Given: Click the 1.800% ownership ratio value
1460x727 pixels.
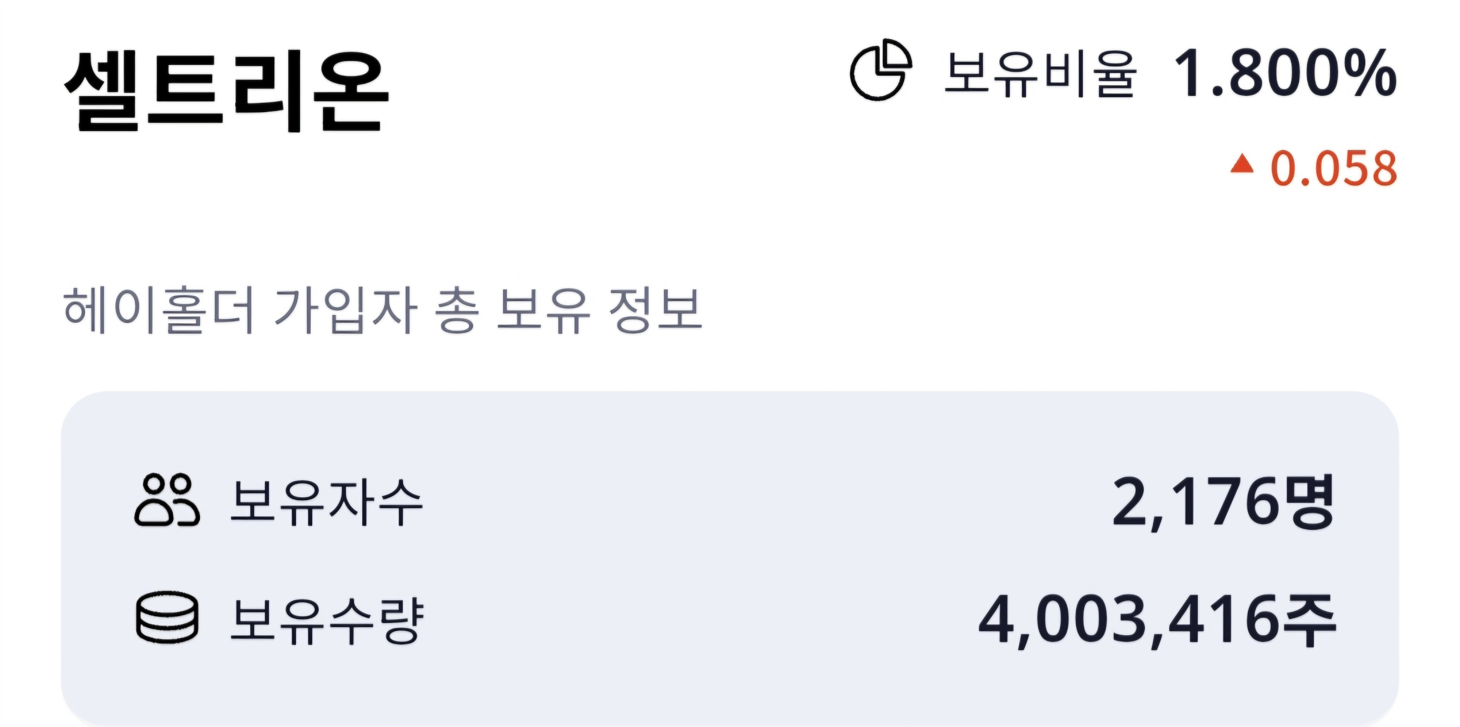Looking at the screenshot, I should coord(1284,73).
